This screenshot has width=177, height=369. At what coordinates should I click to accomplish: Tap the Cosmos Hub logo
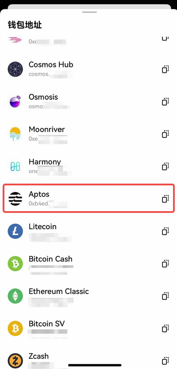coord(15,69)
